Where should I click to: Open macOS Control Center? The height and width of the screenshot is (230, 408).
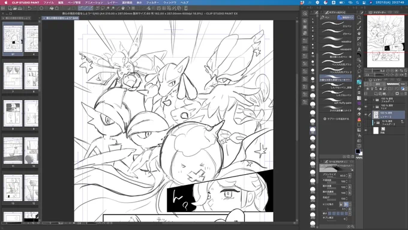click(364, 2)
